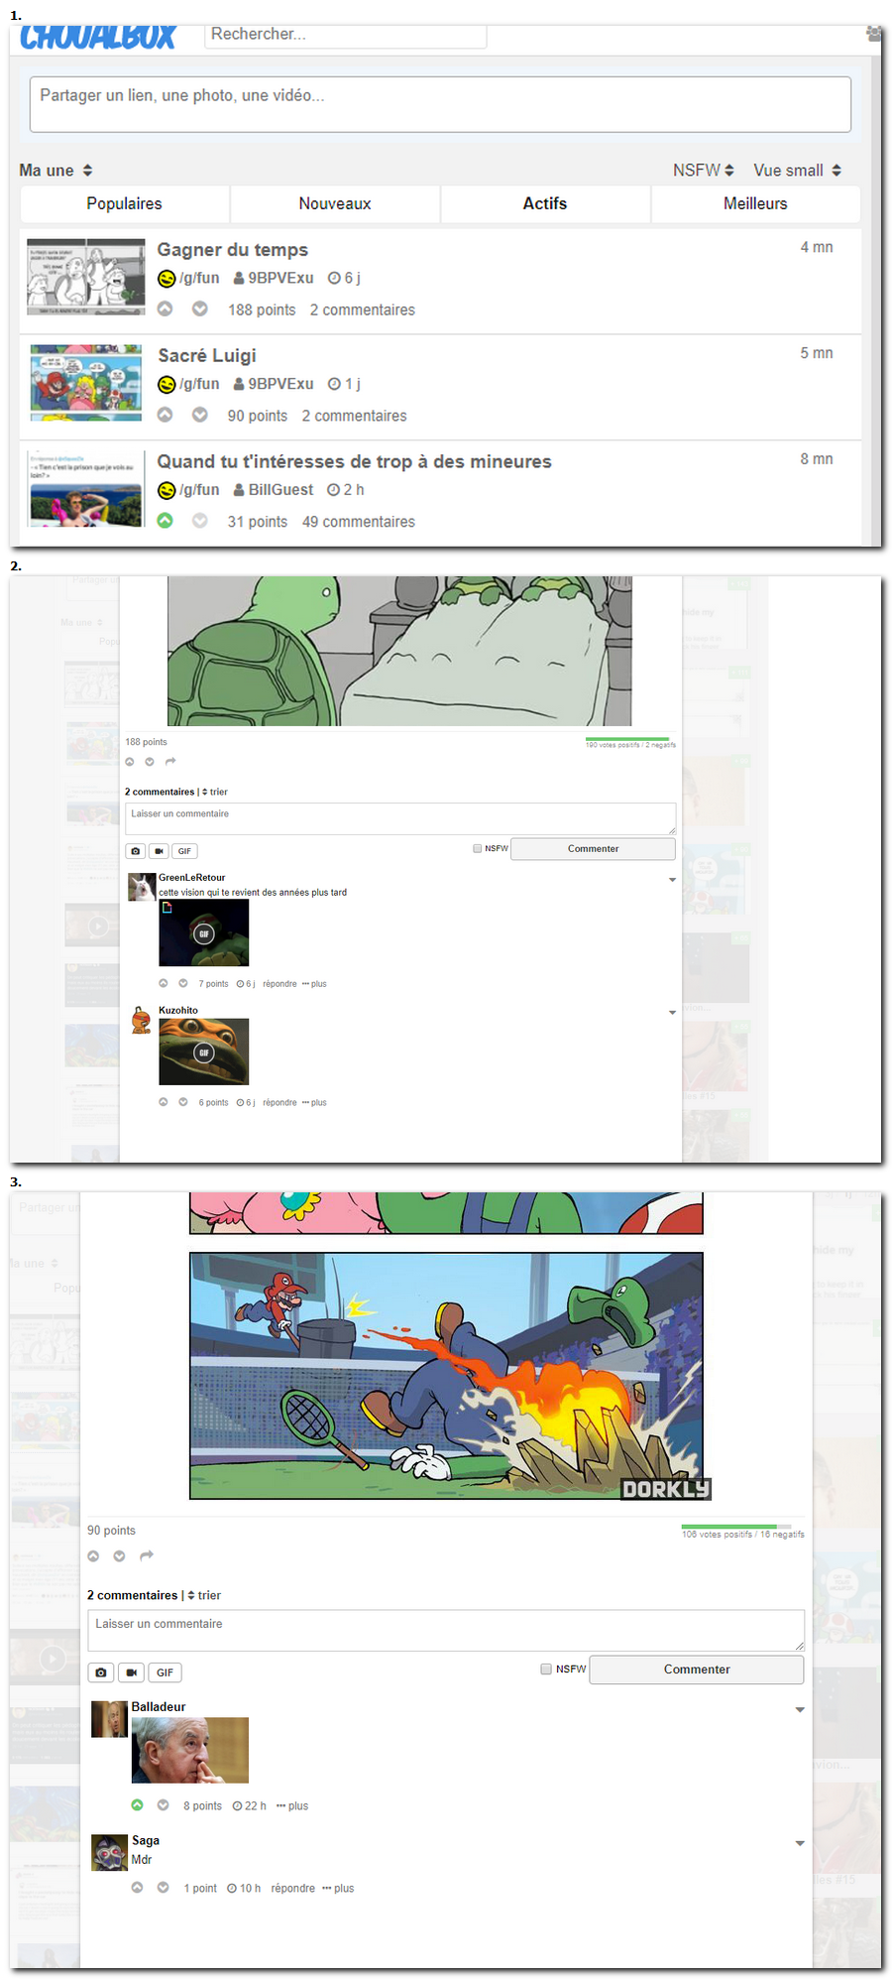Click share arrow under the 188 points label
This screenshot has height=1979, width=892.
tap(170, 762)
